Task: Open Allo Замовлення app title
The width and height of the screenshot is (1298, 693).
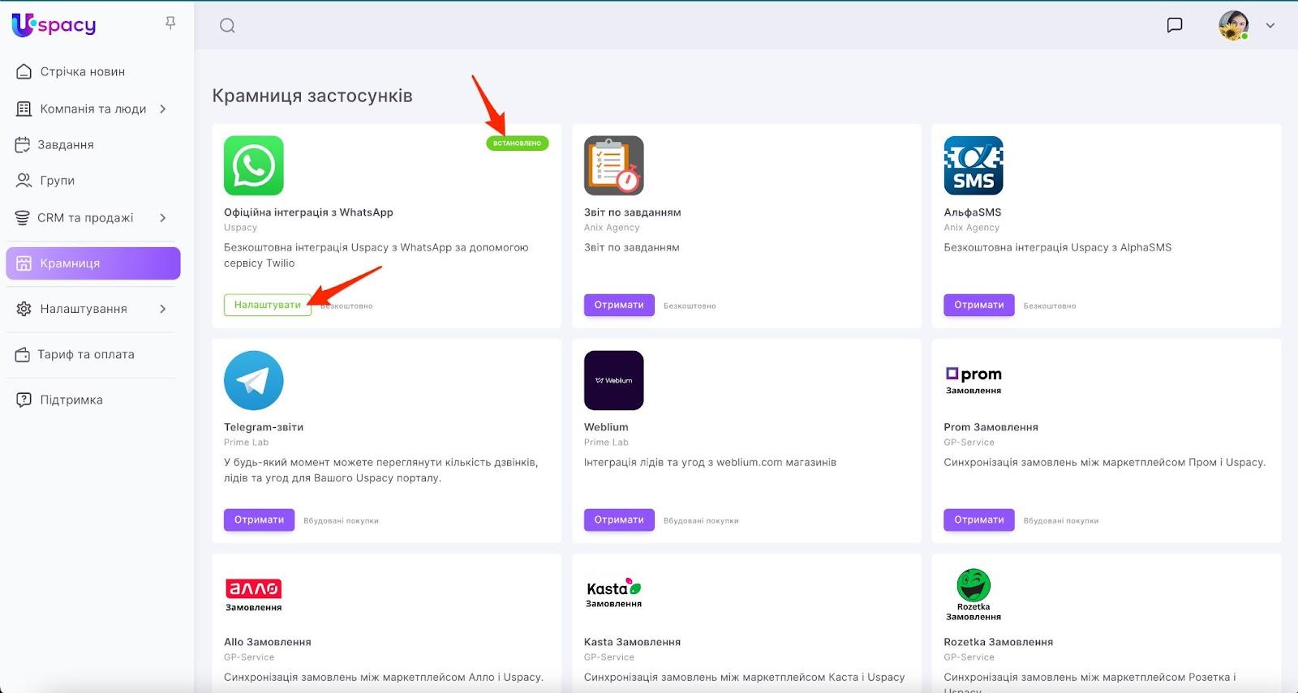Action: point(268,642)
